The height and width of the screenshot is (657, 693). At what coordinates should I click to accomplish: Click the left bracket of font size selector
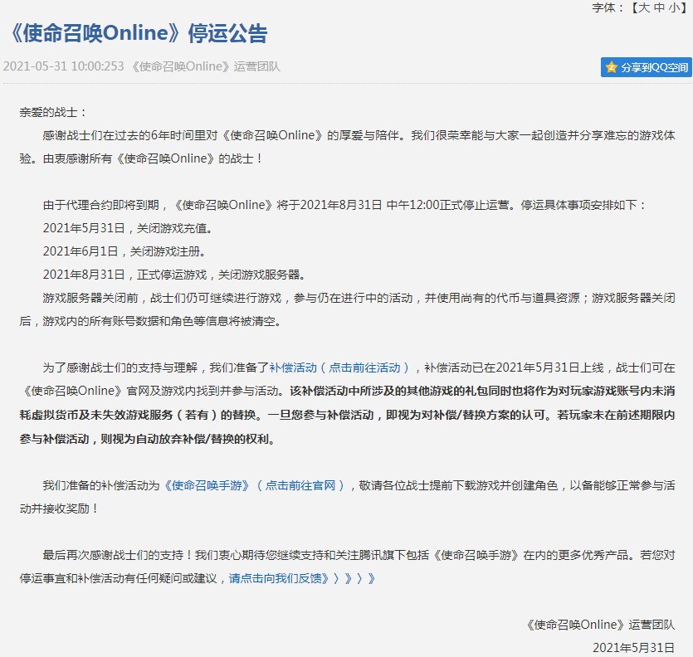(x=636, y=8)
